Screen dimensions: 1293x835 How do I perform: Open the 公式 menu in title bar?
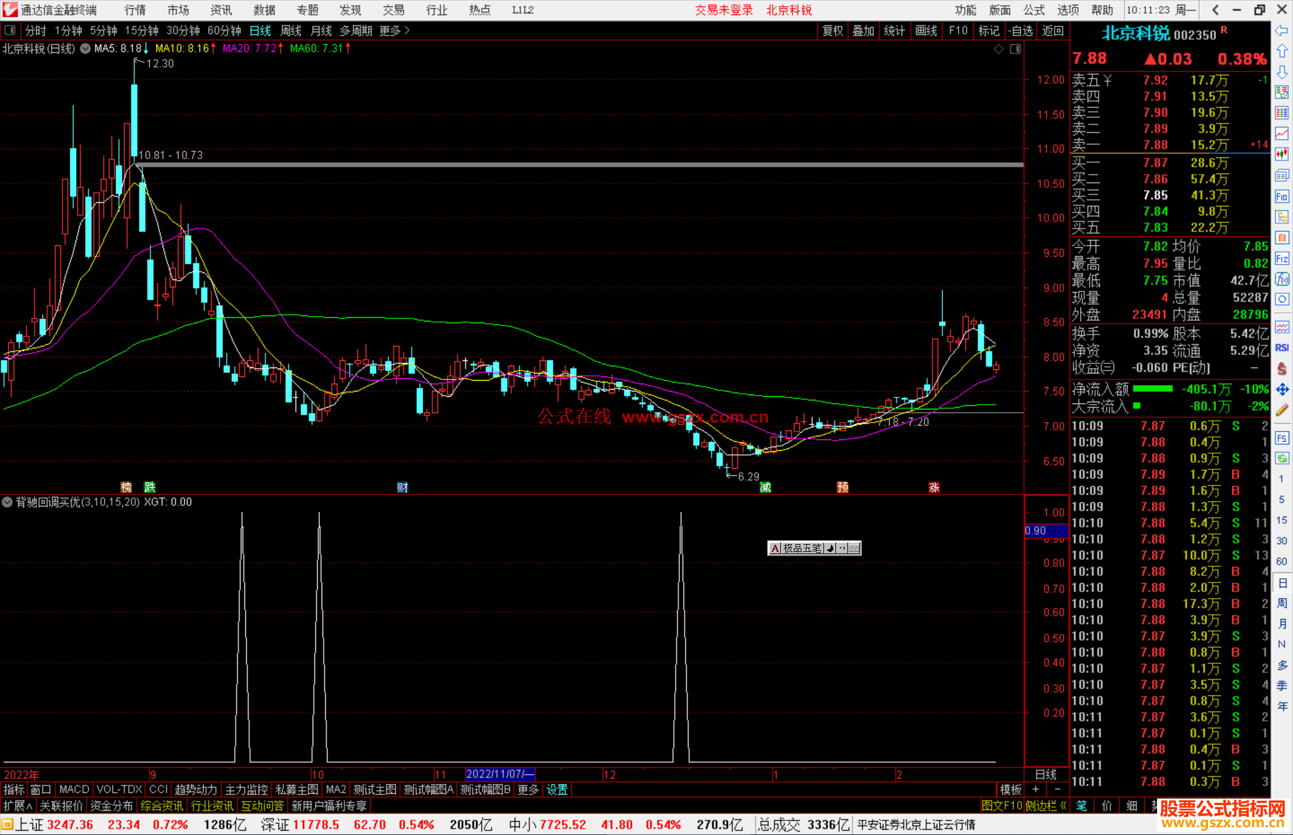1034,10
